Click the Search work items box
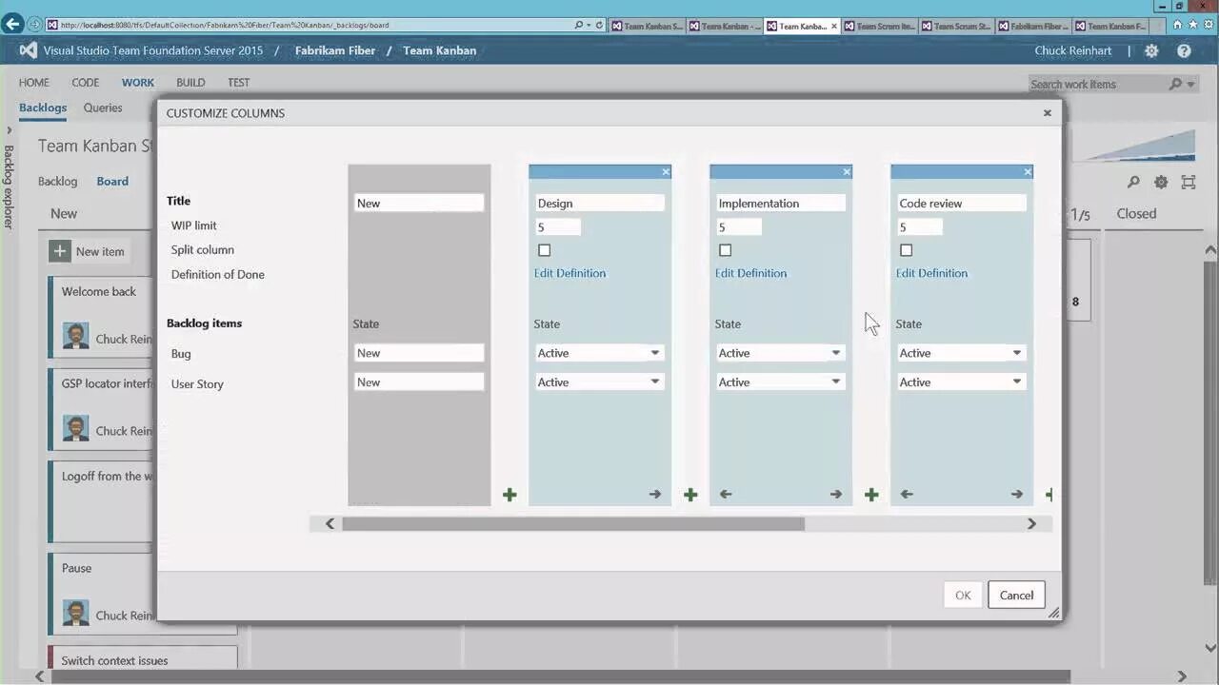The width and height of the screenshot is (1219, 685). click(1097, 84)
